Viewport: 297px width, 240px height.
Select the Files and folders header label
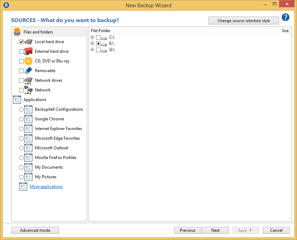pos(38,32)
